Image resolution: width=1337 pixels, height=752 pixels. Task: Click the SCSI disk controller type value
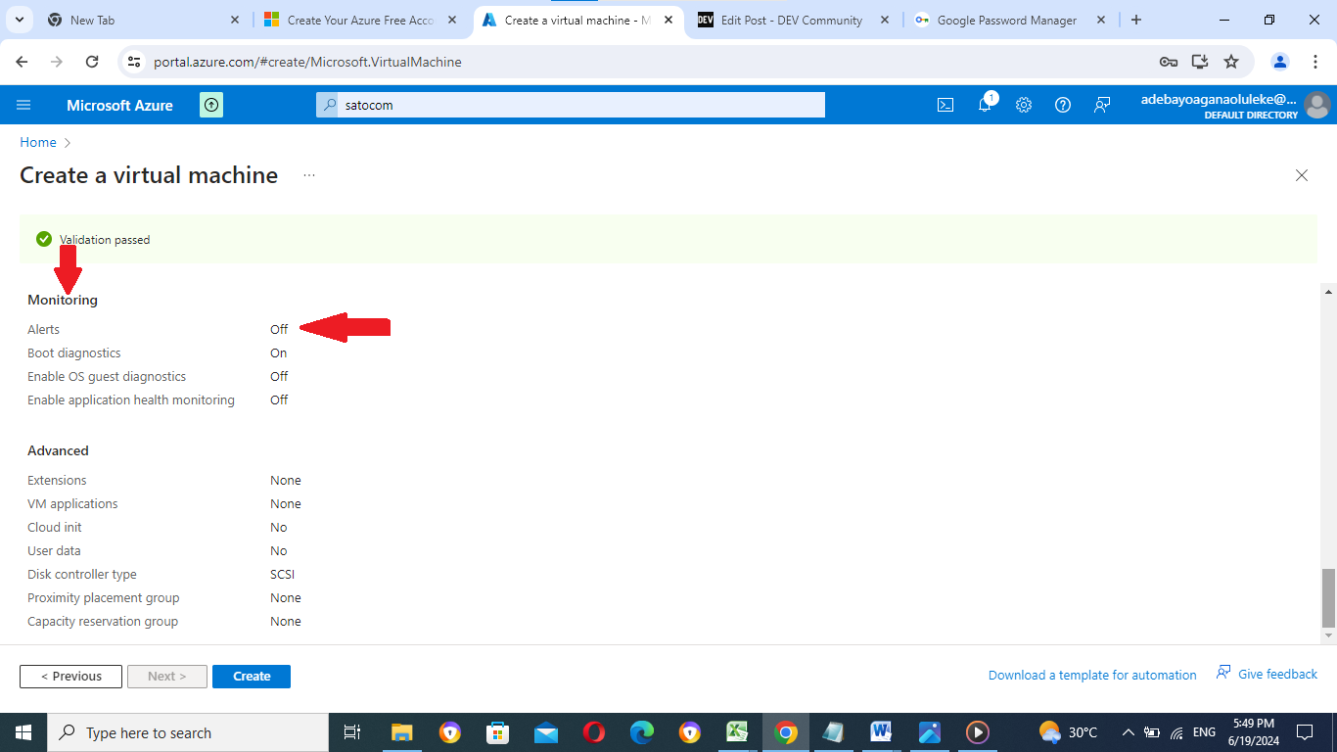(x=283, y=575)
